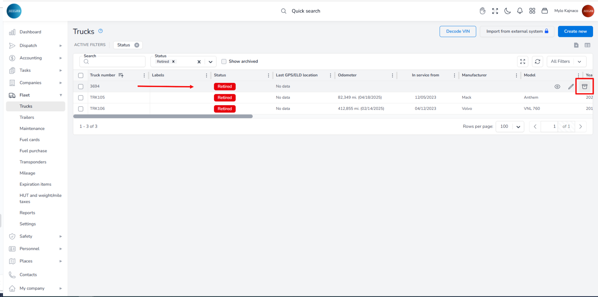Image resolution: width=598 pixels, height=297 pixels.
Task: Open the apps grid icon in header
Action: [x=532, y=11]
